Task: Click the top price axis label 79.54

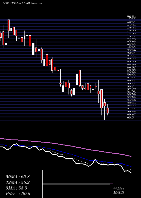Action: coord(131,17)
